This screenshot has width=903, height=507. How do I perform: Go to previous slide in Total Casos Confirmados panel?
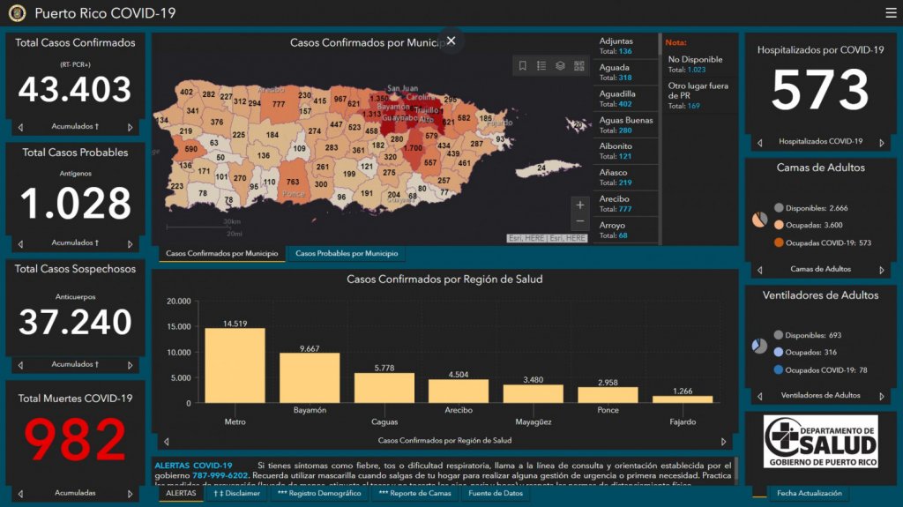[21, 127]
